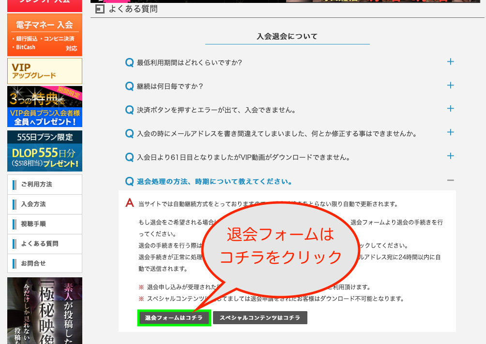Click the Q icon beside 最低利用期間 question
Screen dimensions: 486x344
[129, 62]
